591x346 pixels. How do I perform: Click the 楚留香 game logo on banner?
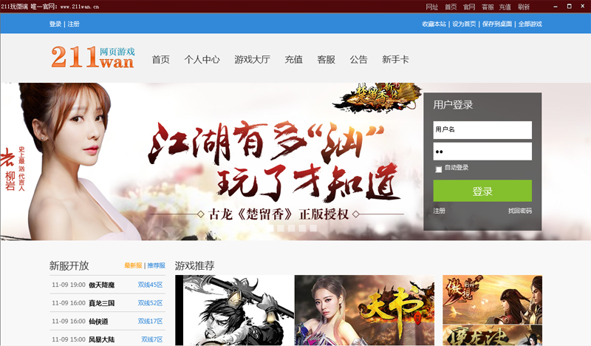(375, 96)
